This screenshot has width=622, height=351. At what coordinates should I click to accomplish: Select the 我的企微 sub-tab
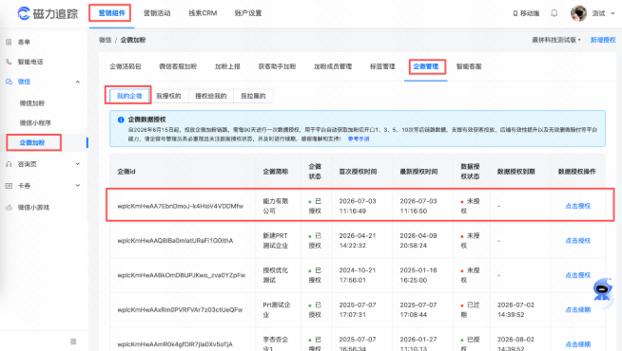coord(129,96)
